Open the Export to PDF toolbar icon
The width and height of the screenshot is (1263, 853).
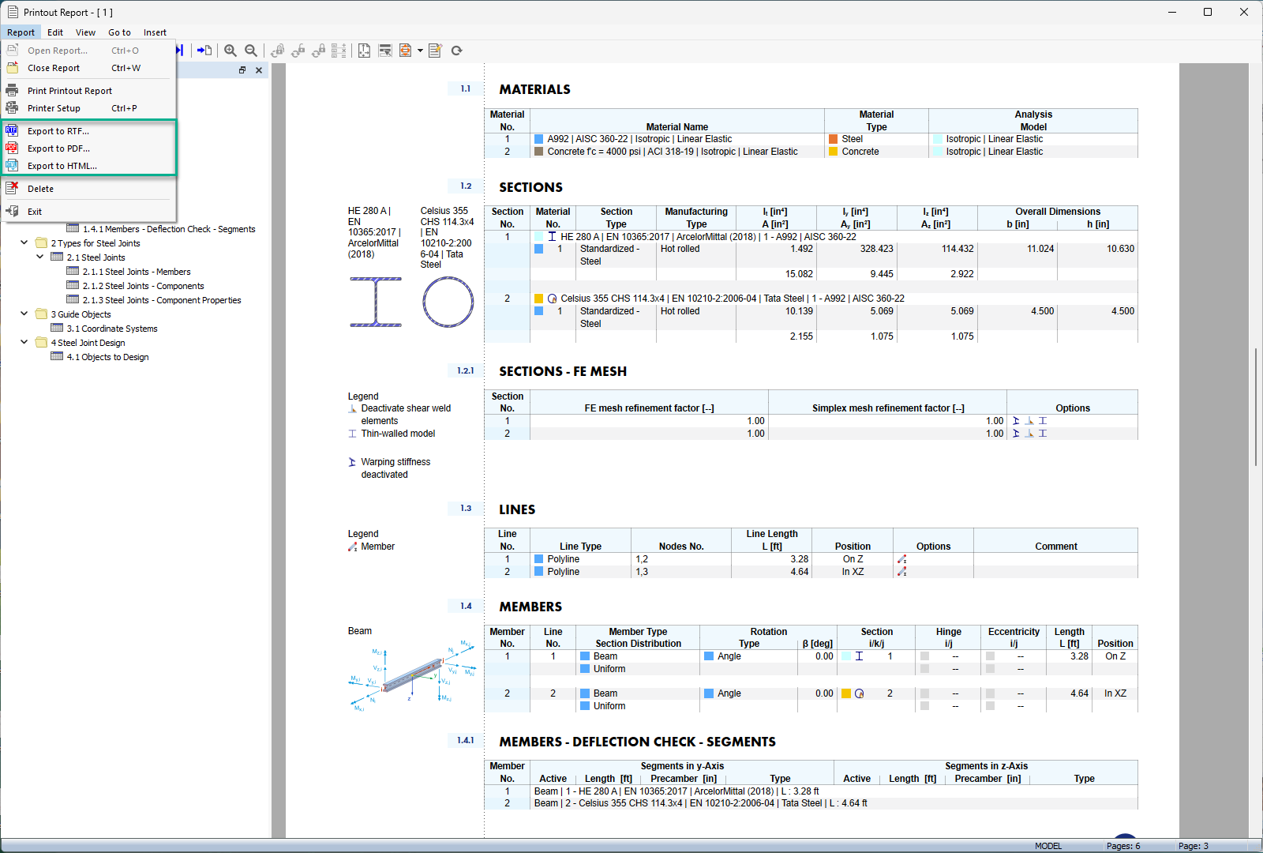pos(405,50)
